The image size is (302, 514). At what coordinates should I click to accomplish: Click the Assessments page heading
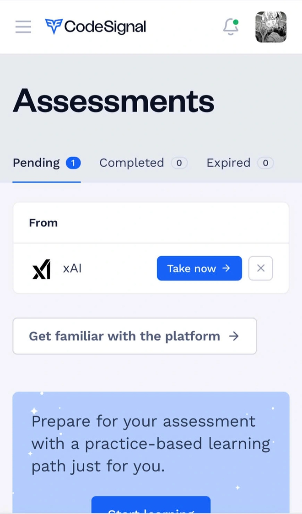pos(113,101)
